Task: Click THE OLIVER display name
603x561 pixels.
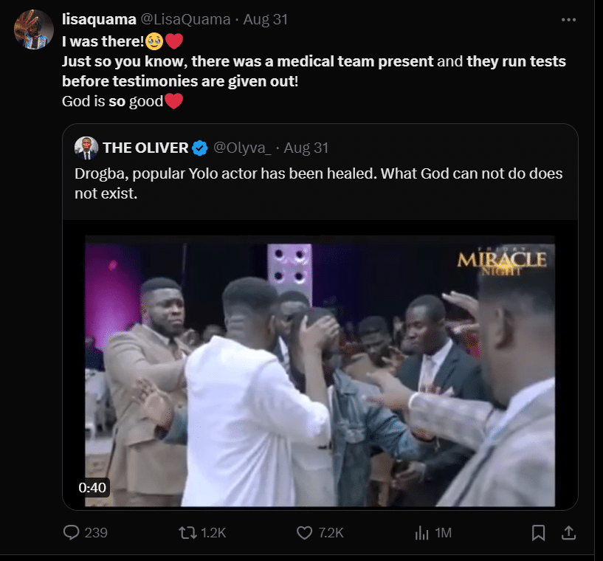Action: click(x=145, y=148)
